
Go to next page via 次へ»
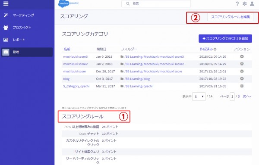pos(246,97)
